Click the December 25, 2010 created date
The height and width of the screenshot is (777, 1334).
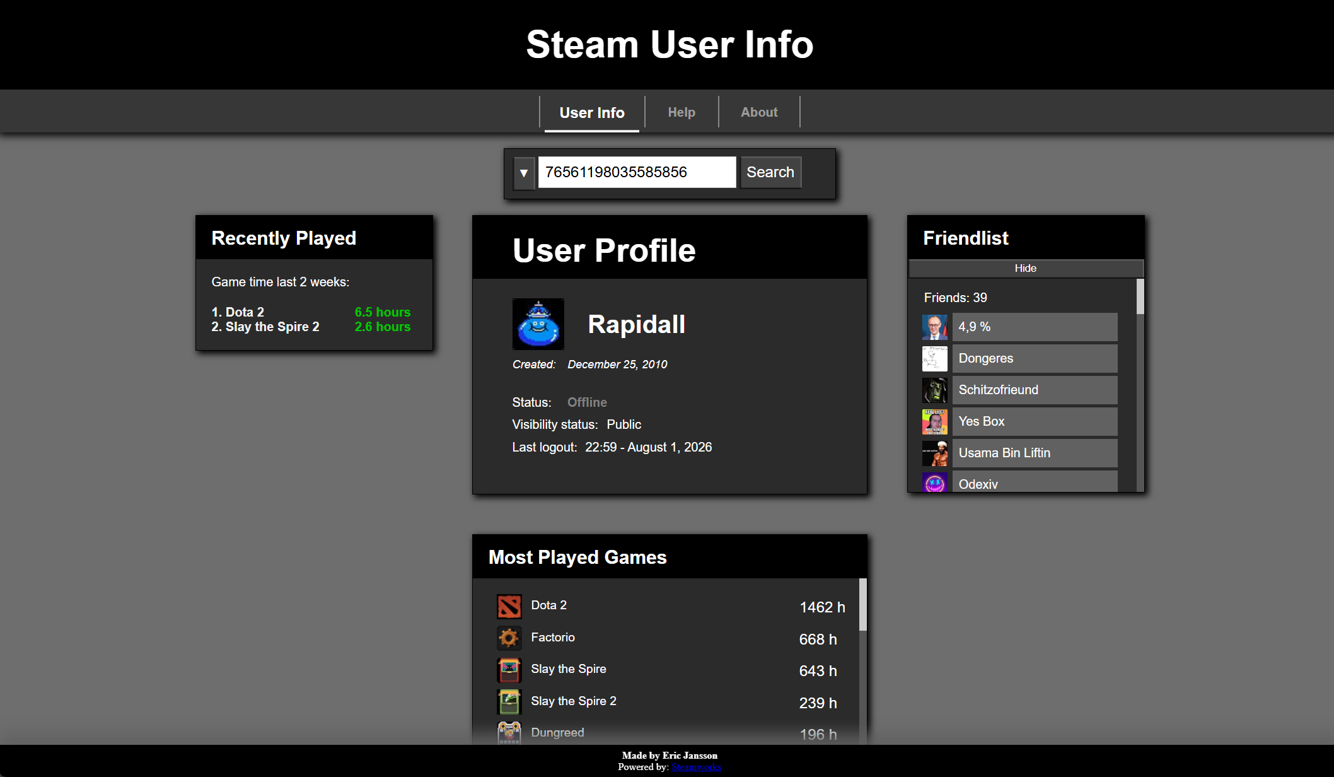(x=617, y=365)
